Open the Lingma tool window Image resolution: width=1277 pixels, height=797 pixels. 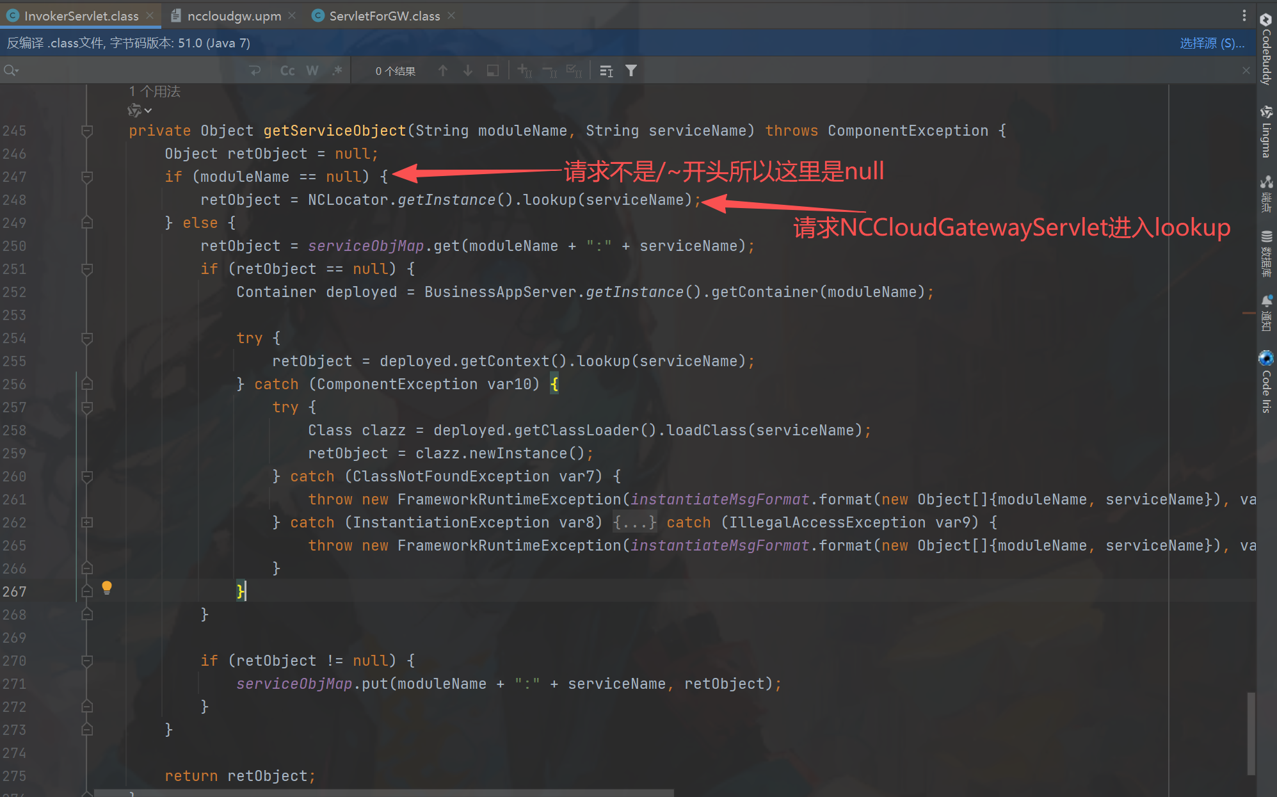click(1265, 132)
